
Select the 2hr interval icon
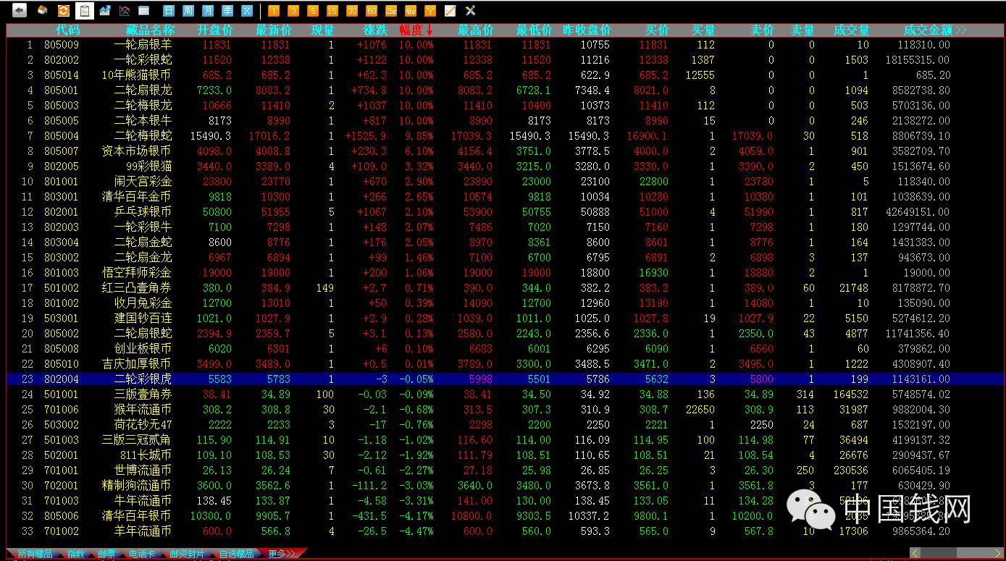click(x=391, y=11)
